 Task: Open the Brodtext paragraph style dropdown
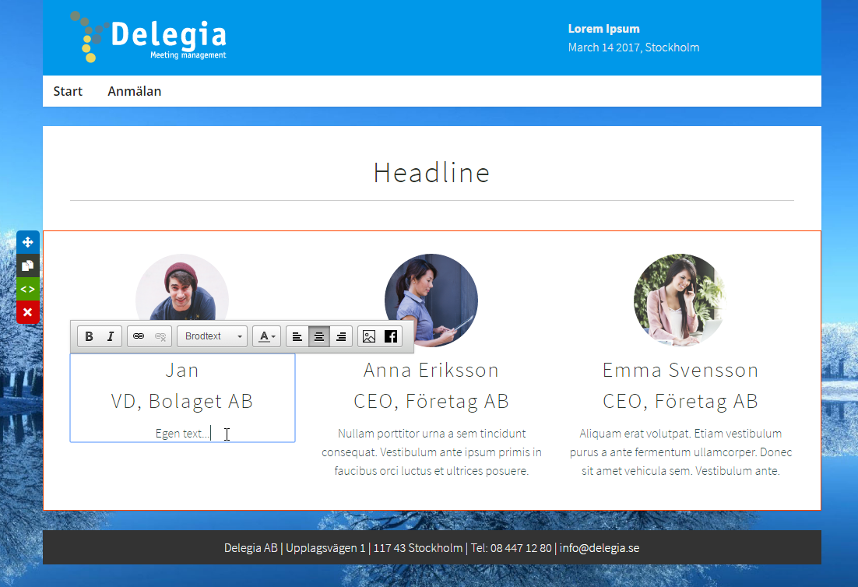[x=213, y=336]
